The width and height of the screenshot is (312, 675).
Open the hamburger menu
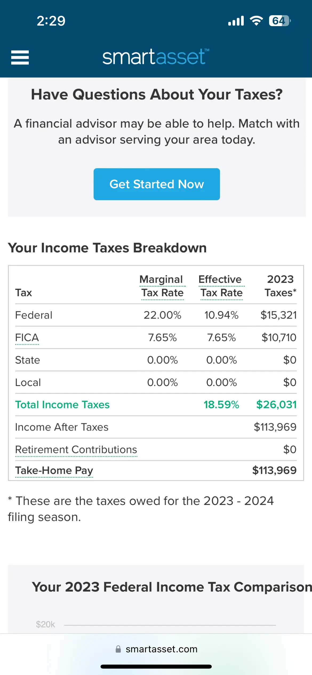click(20, 58)
